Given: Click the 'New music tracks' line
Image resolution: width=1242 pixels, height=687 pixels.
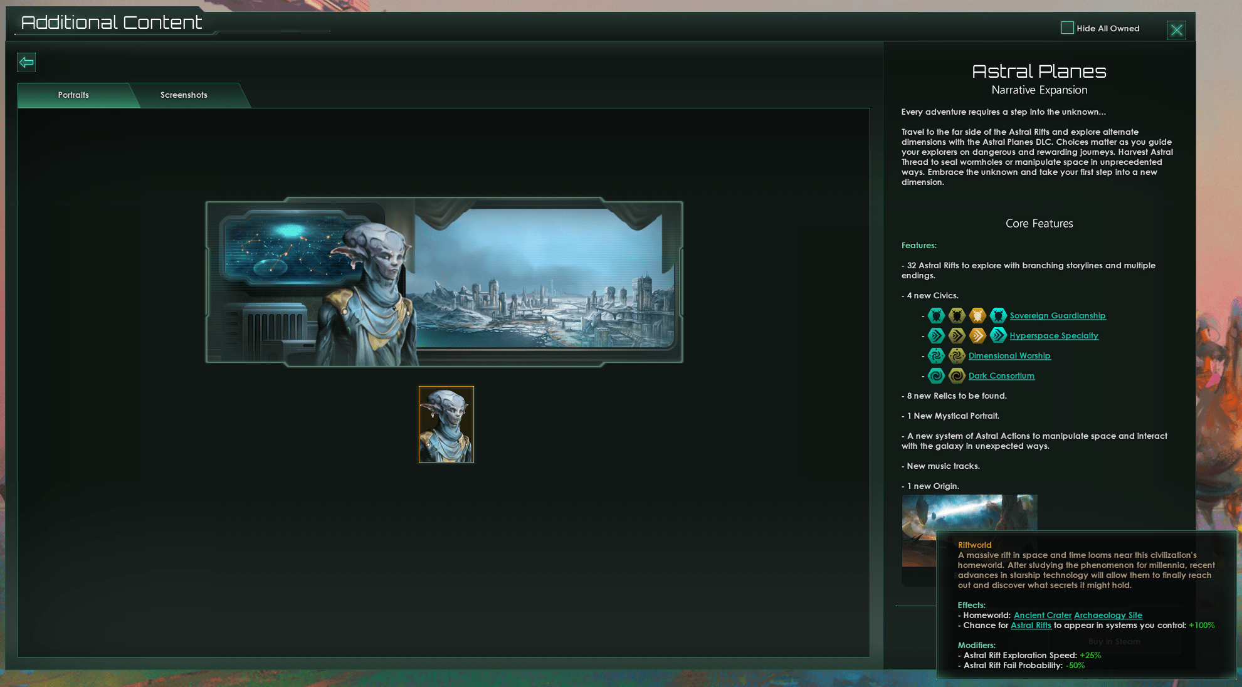Looking at the screenshot, I should (940, 466).
